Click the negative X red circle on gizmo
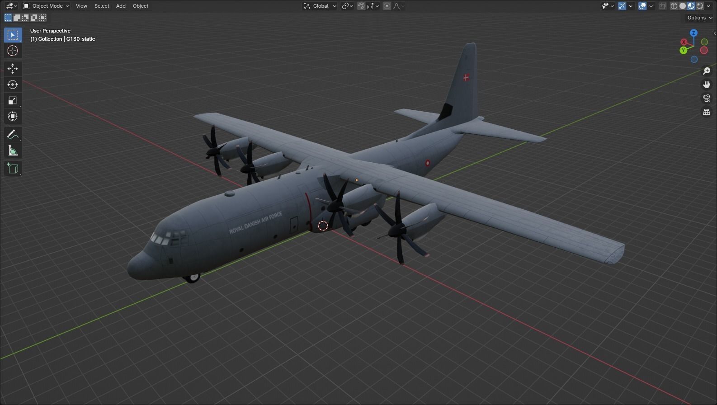Viewport: 717px width, 405px height. click(x=704, y=50)
